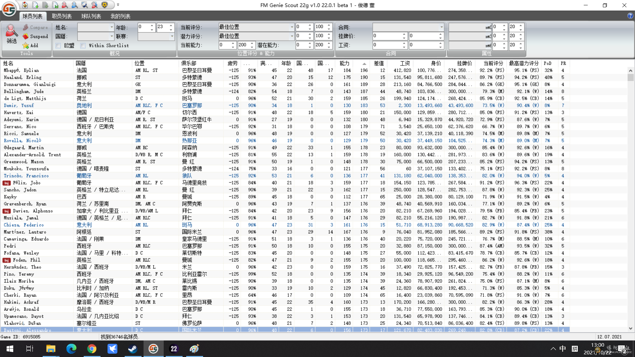The height and width of the screenshot is (357, 635).
Task: Open Task View on the taskbar
Action: click(x=30, y=349)
